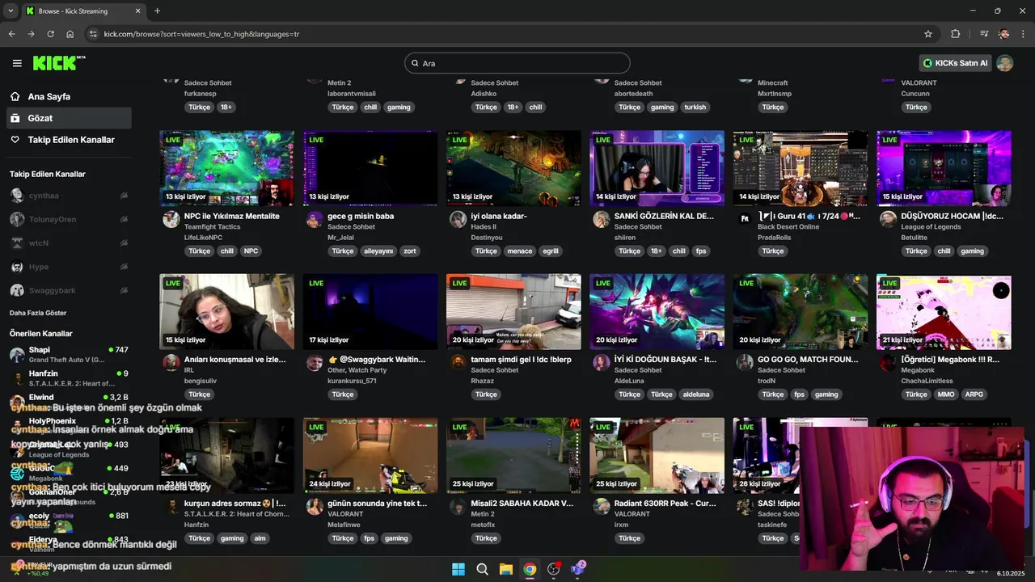Toggle notification icon beside Hype

click(x=124, y=267)
